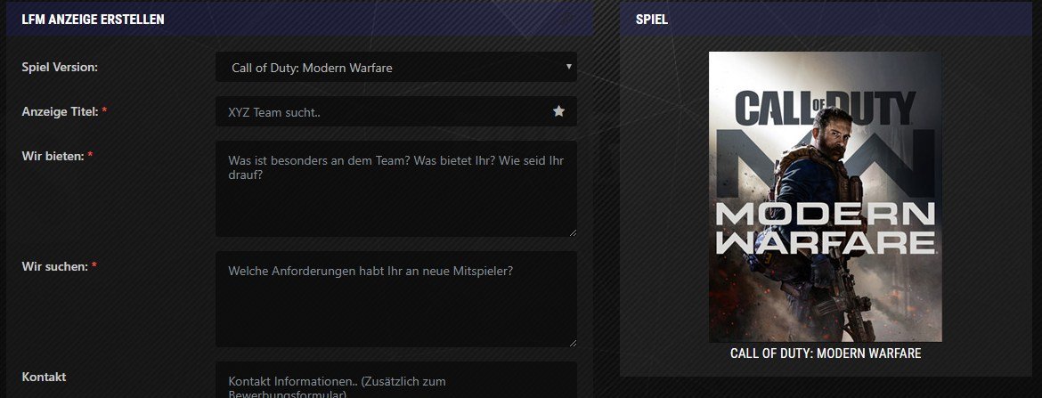Click the Wir bieten label
Image resolution: width=1042 pixels, height=398 pixels.
coord(57,156)
